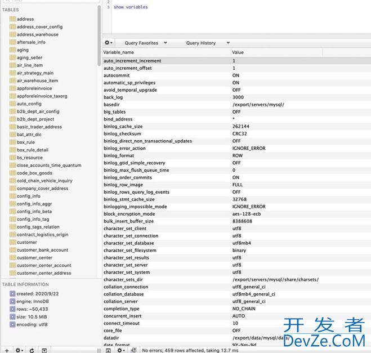The width and height of the screenshot is (371, 353).
Task: Click the binlog_cache_size value 262144
Action: (x=241, y=127)
